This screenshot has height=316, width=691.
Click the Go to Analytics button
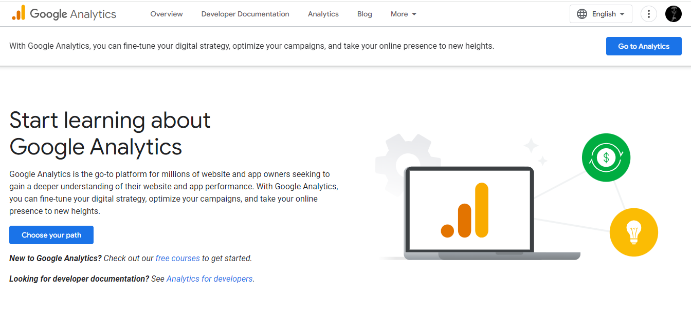click(x=644, y=46)
